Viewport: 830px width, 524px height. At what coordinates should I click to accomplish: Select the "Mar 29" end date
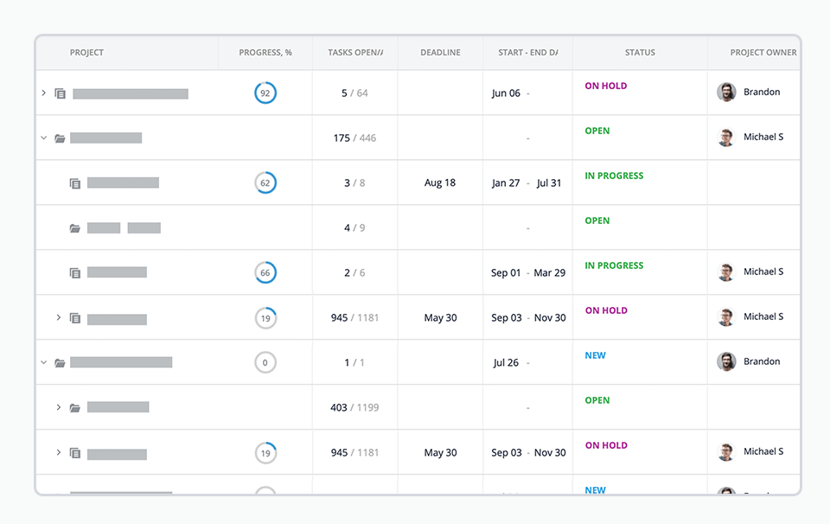pyautogui.click(x=550, y=273)
